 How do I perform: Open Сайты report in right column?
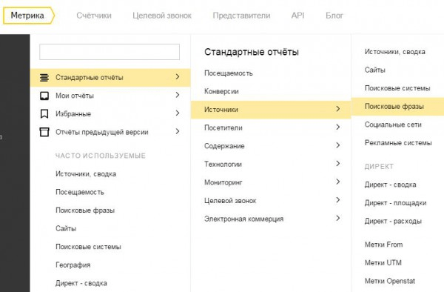(375, 70)
